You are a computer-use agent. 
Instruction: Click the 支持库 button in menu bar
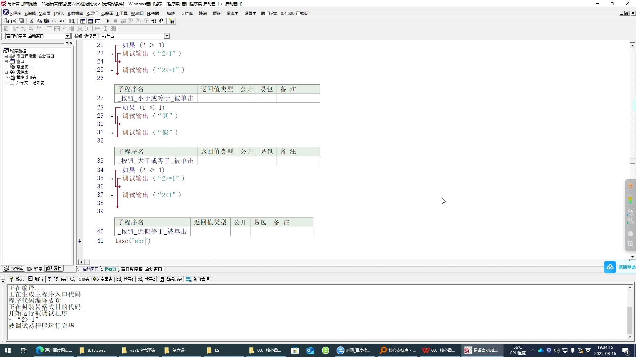pyautogui.click(x=187, y=13)
